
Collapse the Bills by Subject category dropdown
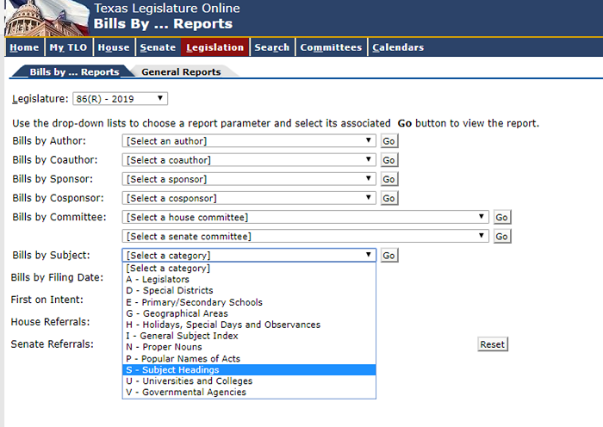pyautogui.click(x=249, y=255)
